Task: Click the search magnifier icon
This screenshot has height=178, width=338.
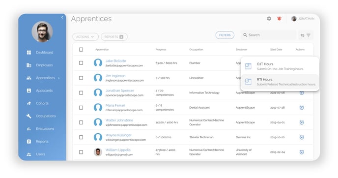Action: click(x=245, y=35)
